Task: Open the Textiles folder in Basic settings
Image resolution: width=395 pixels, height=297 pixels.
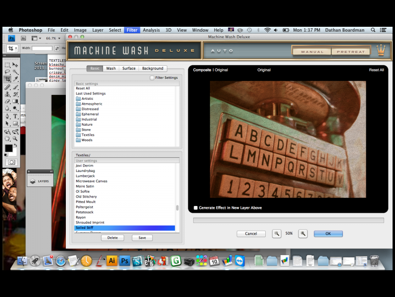Action: [x=88, y=135]
